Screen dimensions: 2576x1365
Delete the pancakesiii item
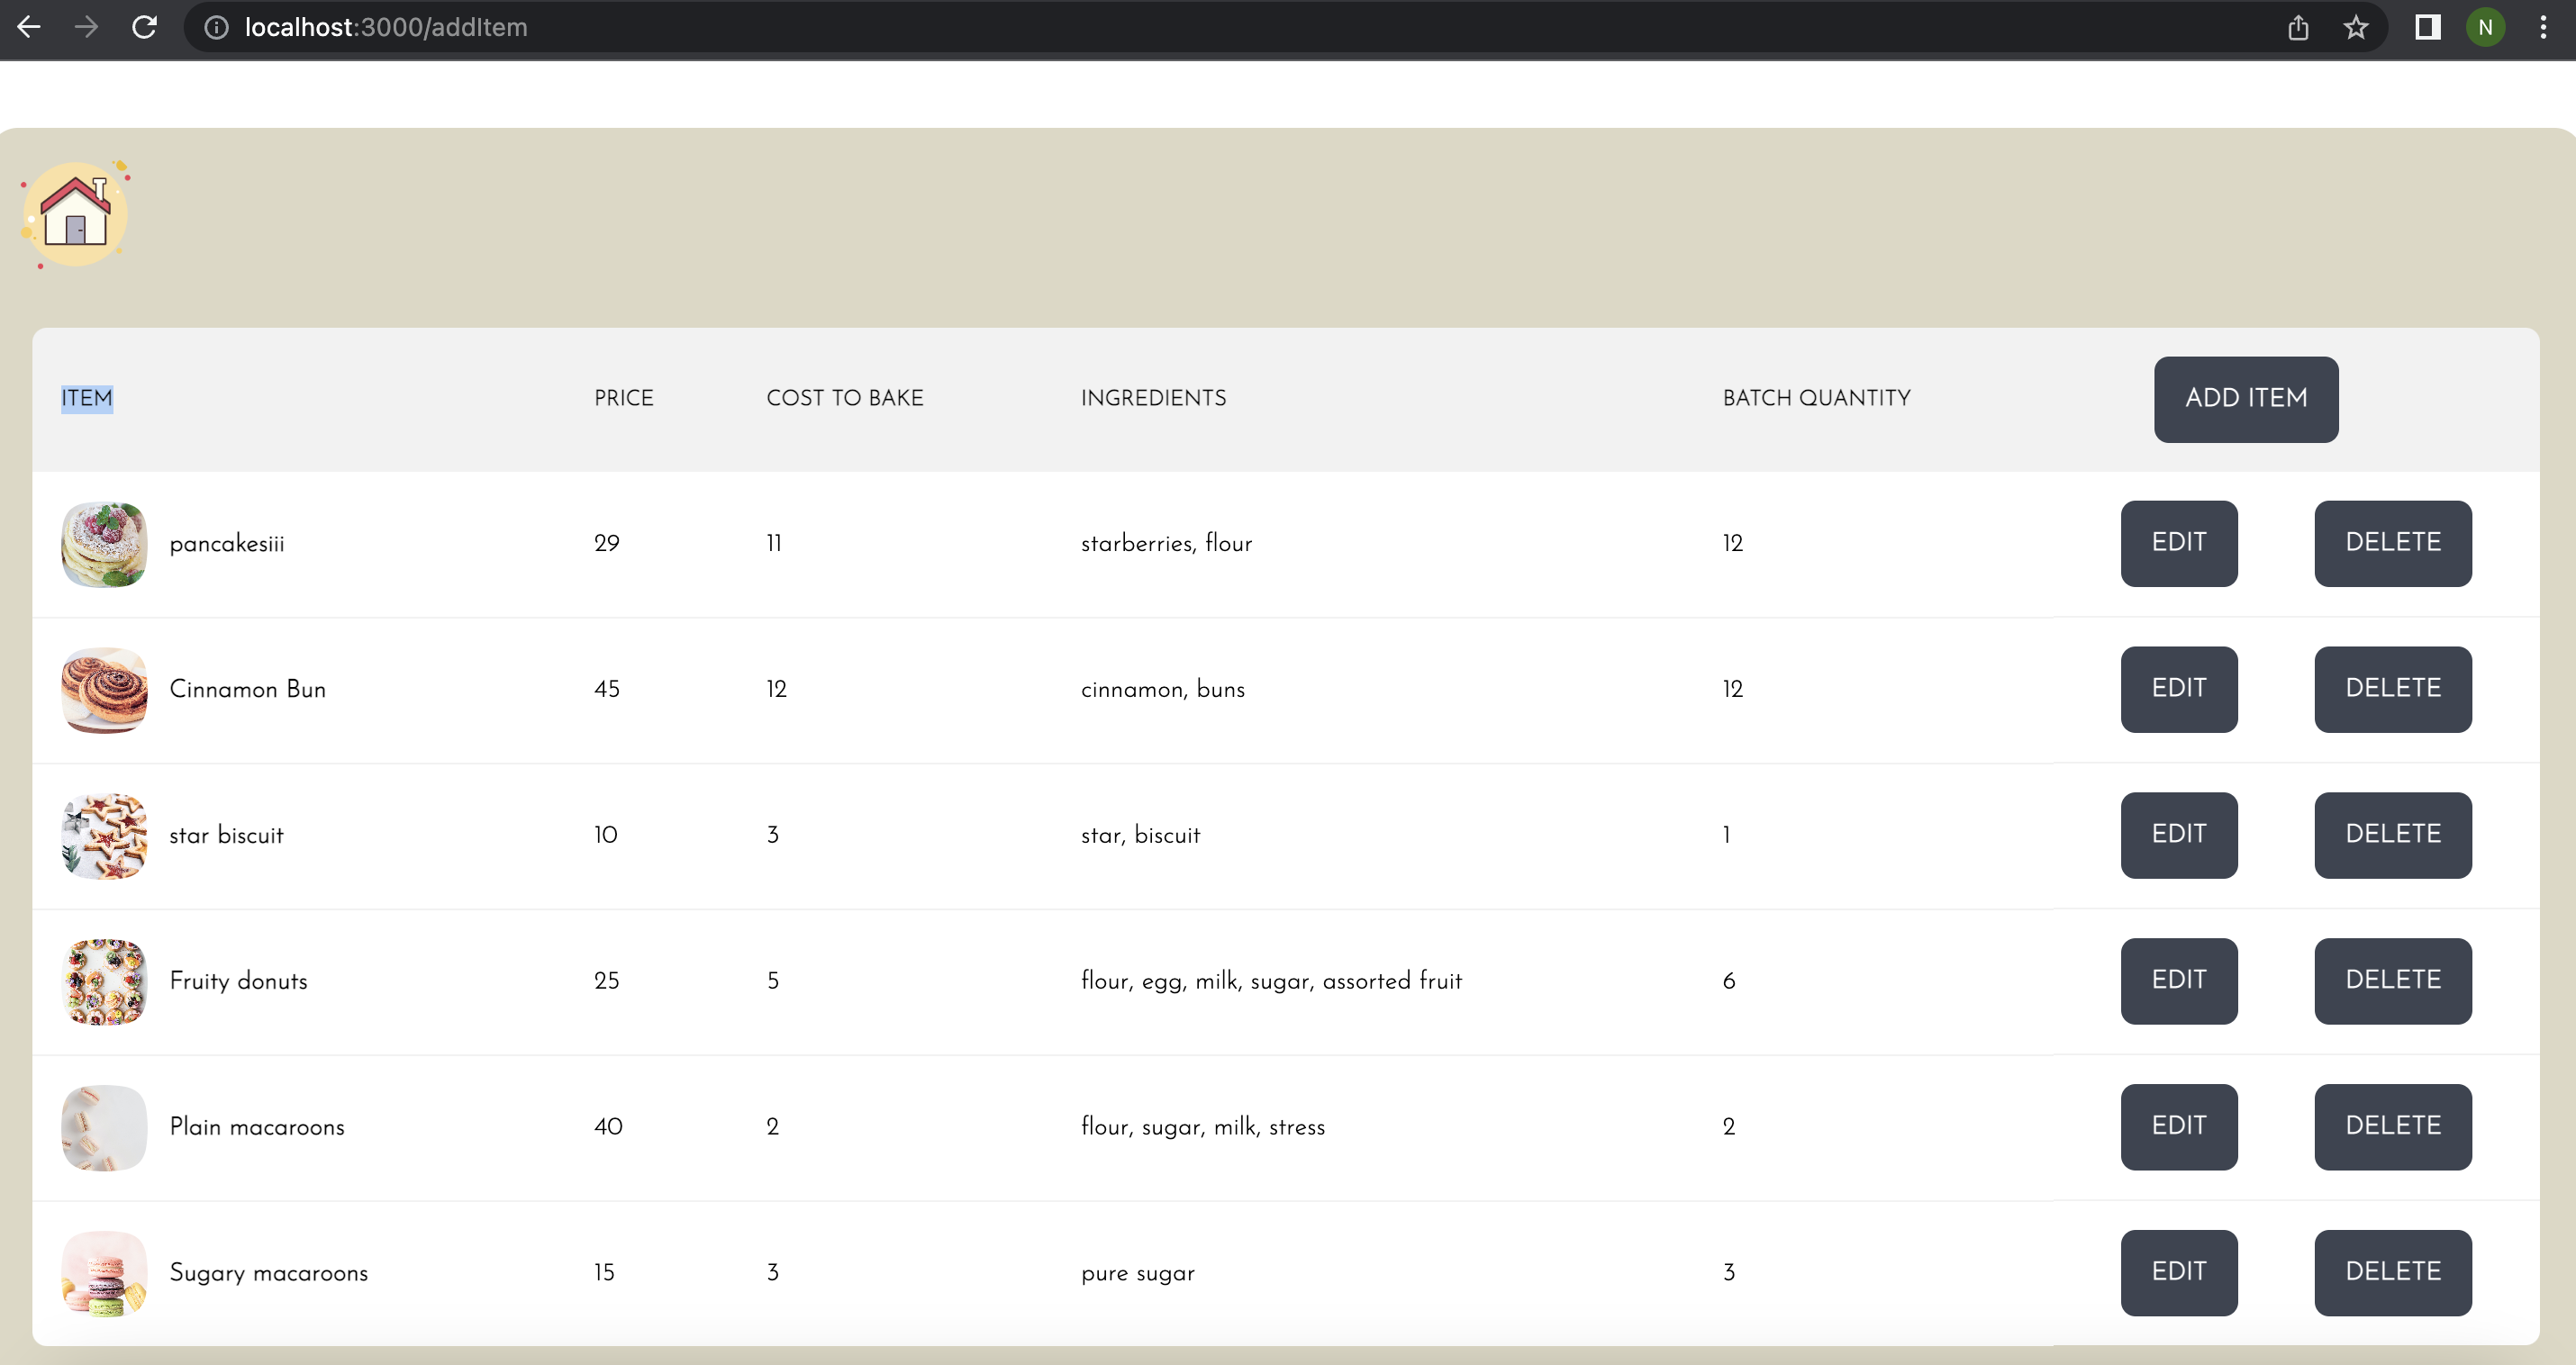pyautogui.click(x=2393, y=543)
